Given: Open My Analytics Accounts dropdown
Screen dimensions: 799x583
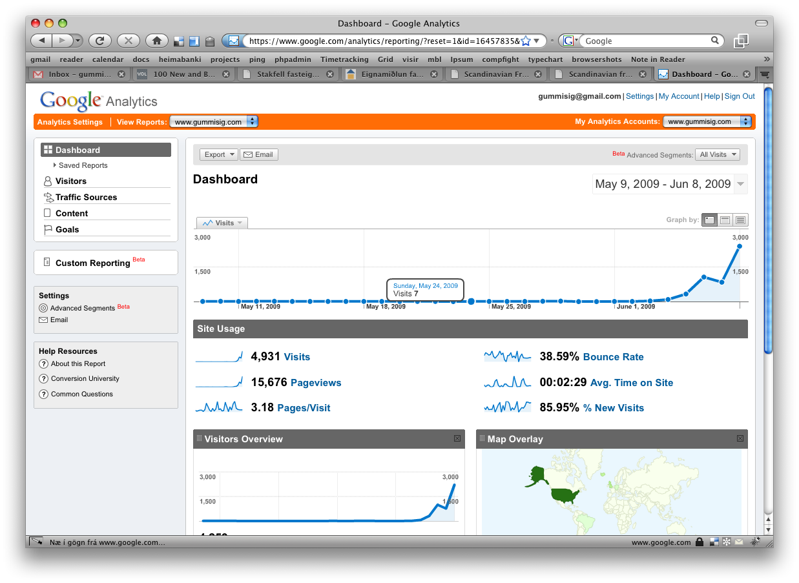Looking at the screenshot, I should tap(707, 121).
